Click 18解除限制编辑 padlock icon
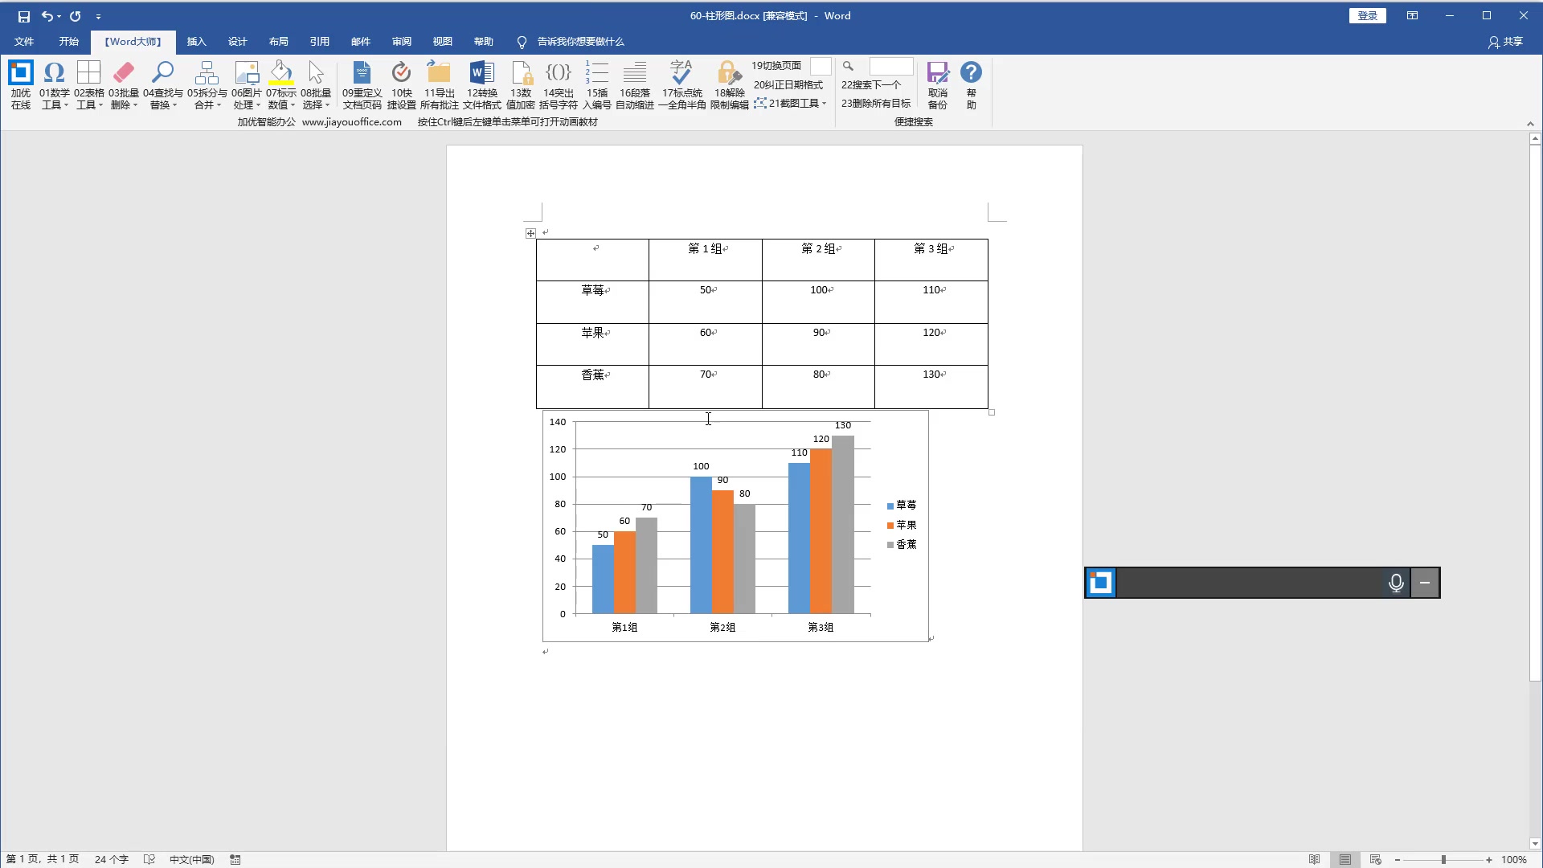The image size is (1543, 868). tap(729, 74)
